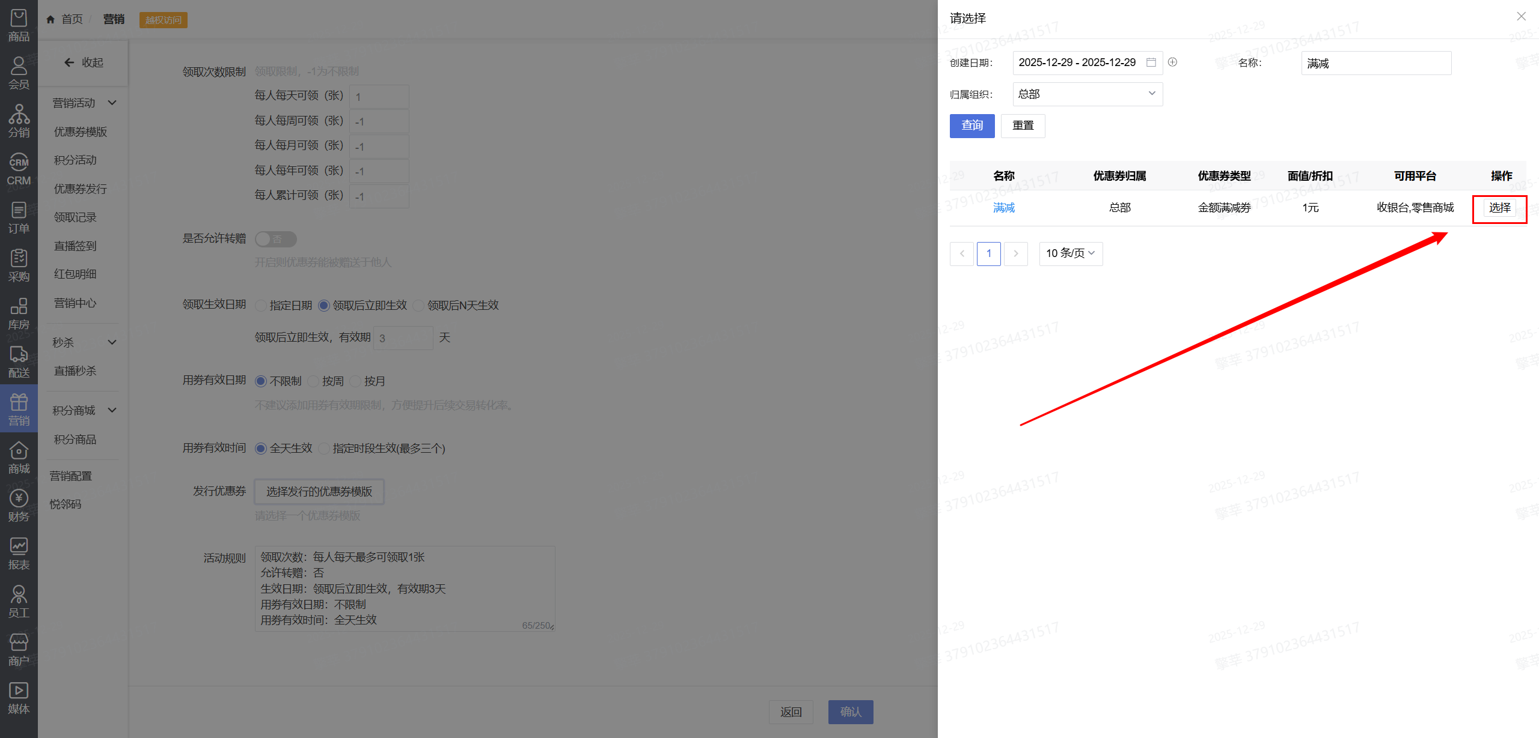Screen dimensions: 1539x738
Task: Click the 名称 search input field
Action: click(x=1375, y=63)
